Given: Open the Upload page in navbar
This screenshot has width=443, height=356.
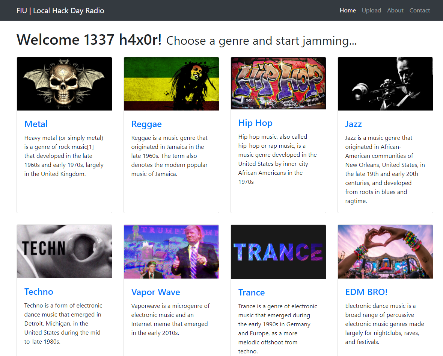Looking at the screenshot, I should pos(371,11).
